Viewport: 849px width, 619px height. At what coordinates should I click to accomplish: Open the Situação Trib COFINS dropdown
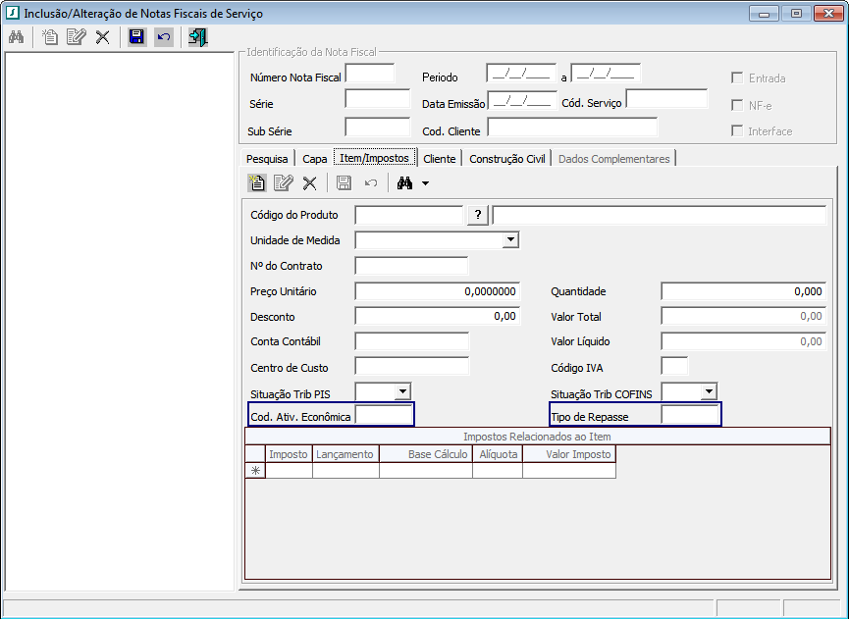[x=709, y=391]
